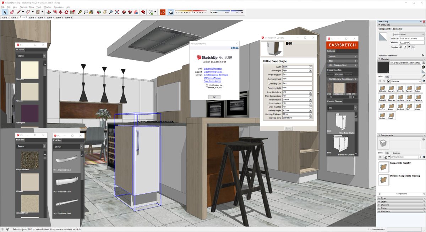Open the 3D Warehouse toolbar icon
This screenshot has height=232, width=426.
click(124, 12)
